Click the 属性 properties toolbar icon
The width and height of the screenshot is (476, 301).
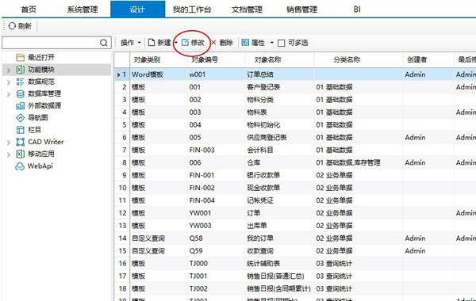click(x=245, y=43)
